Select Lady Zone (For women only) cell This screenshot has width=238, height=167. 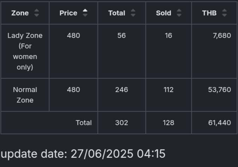25,51
